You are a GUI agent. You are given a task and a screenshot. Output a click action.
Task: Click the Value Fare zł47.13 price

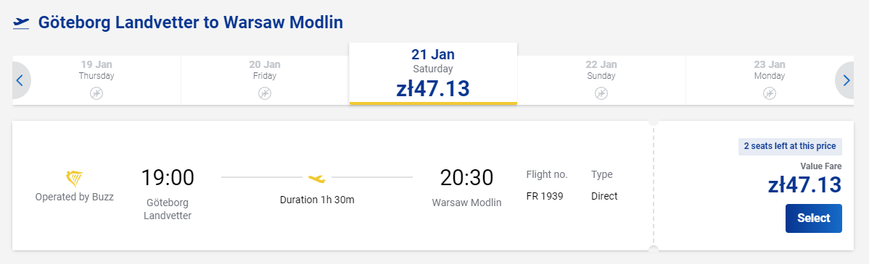[x=804, y=185]
